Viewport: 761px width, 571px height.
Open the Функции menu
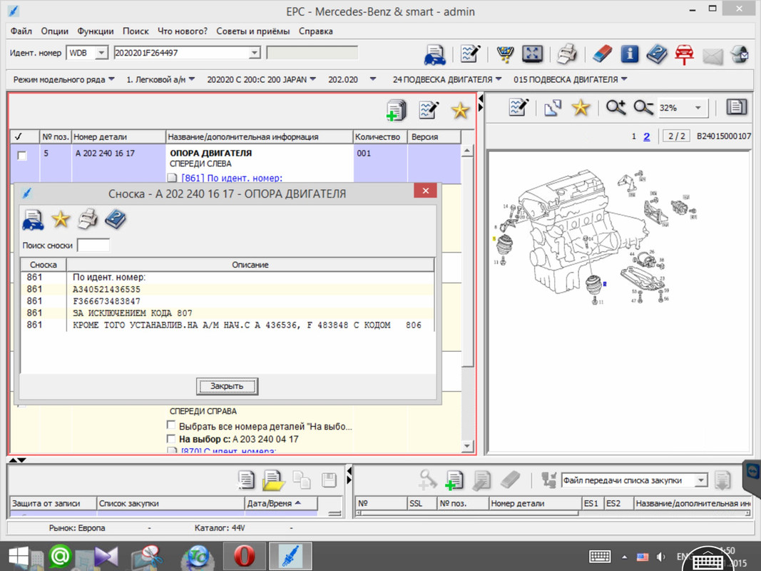pyautogui.click(x=96, y=31)
